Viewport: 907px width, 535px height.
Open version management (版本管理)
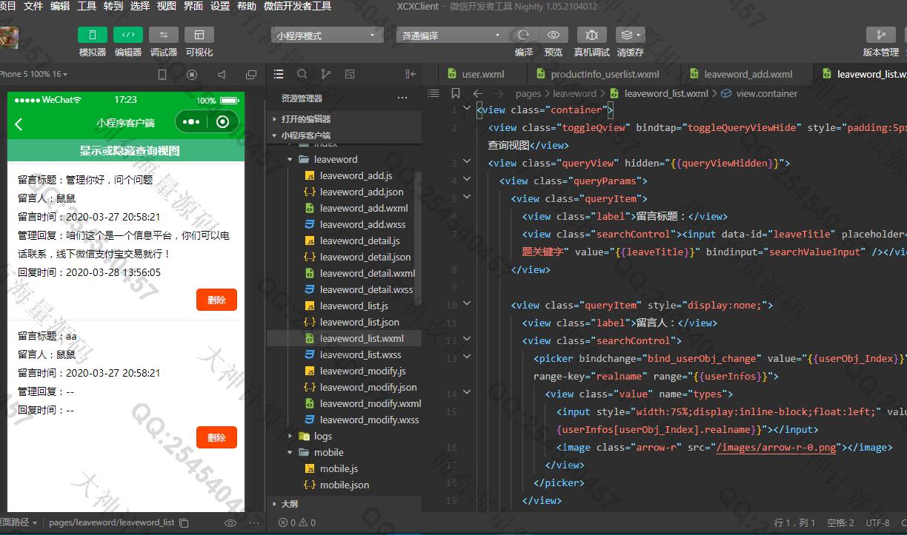[x=881, y=35]
